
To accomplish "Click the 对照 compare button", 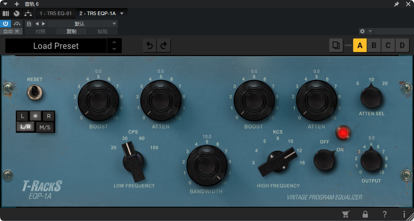I will 40,32.
